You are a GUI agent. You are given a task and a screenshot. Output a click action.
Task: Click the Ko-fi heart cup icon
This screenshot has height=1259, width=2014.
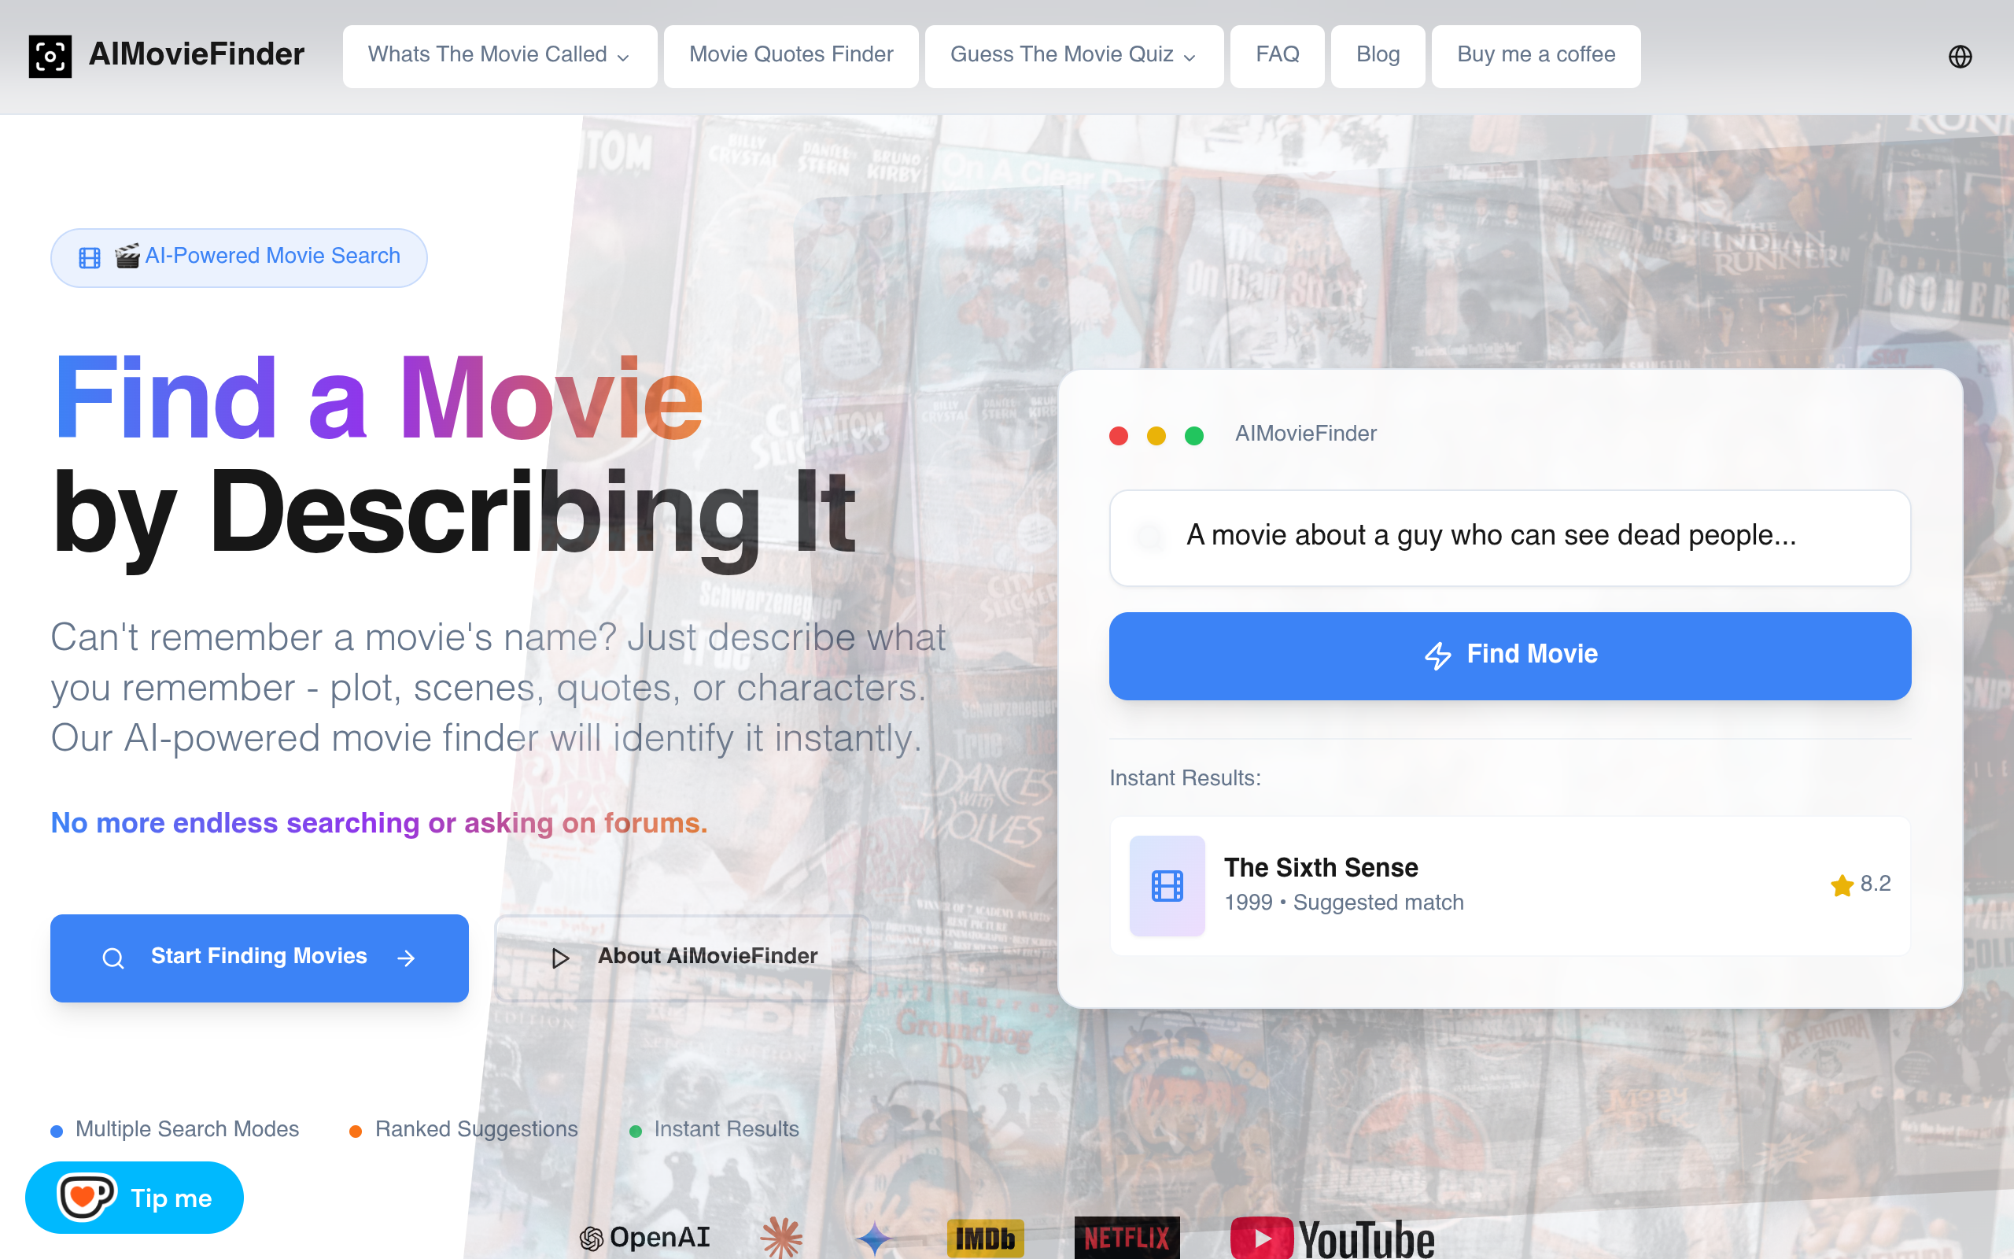[87, 1198]
